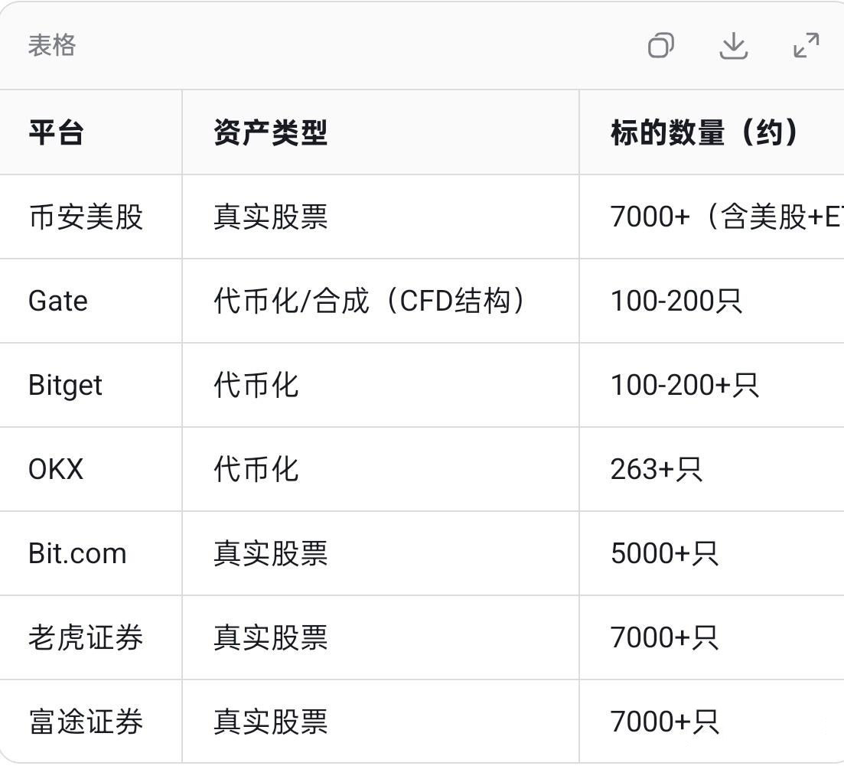Click 真实股票 in the 富途证券 row
The height and width of the screenshot is (769, 844).
pos(270,722)
